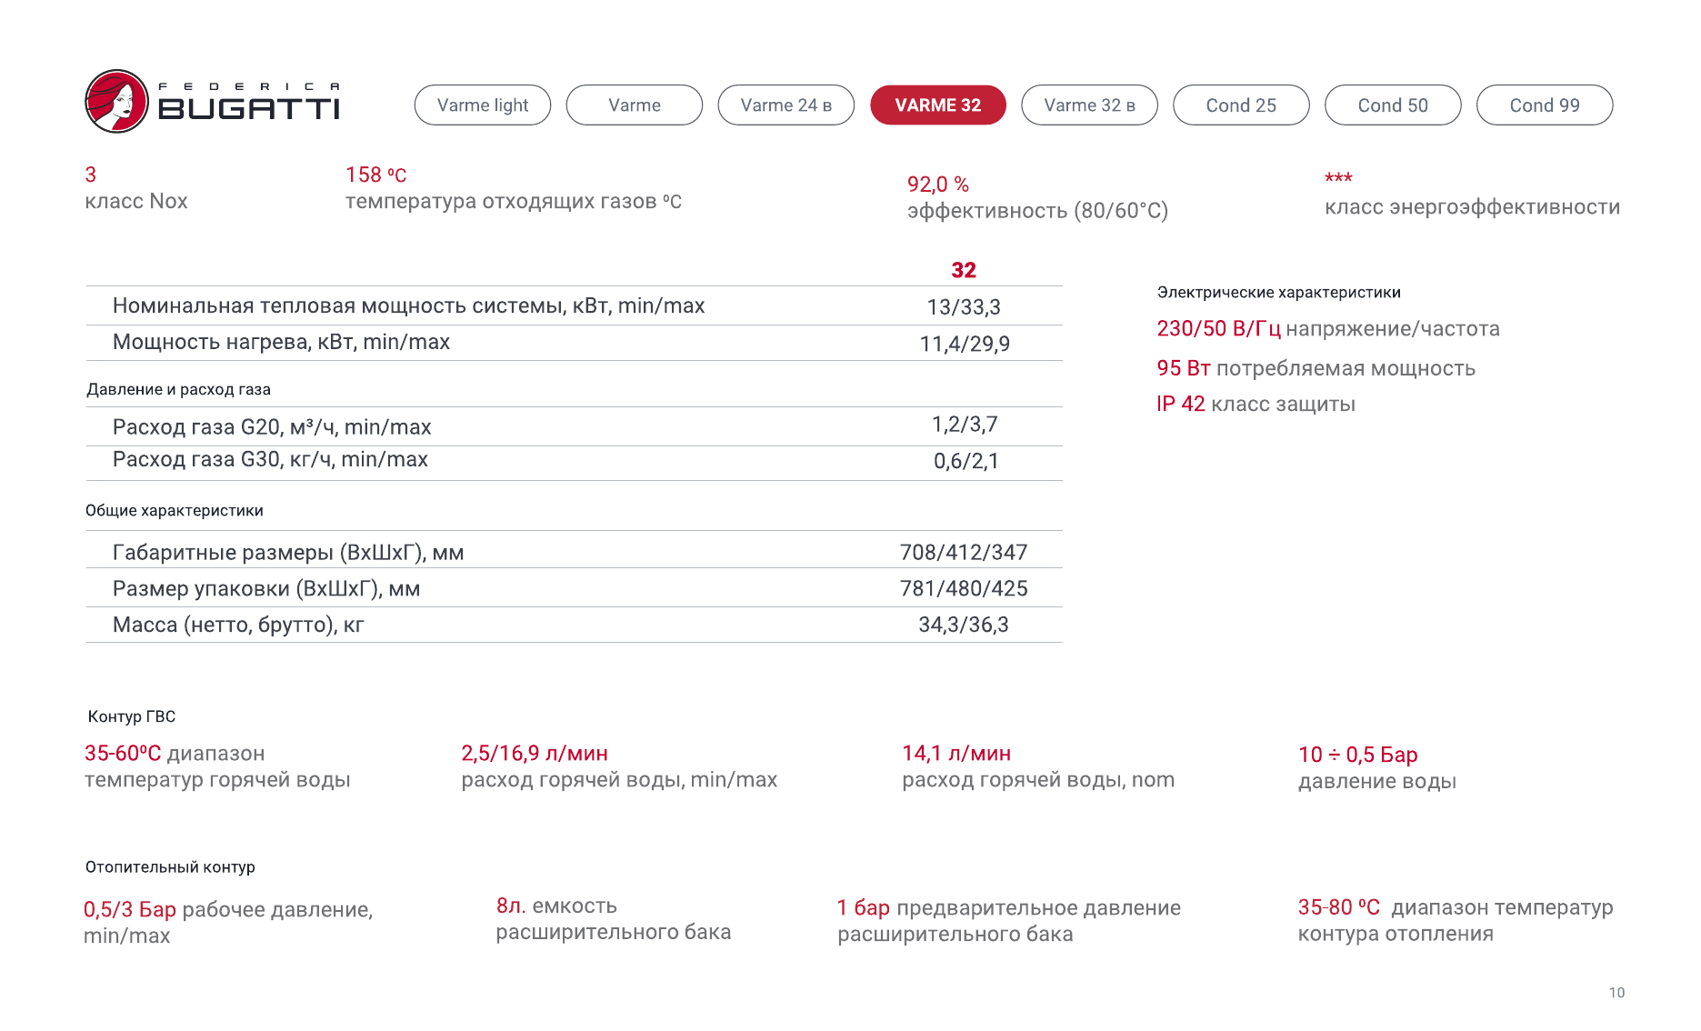The image size is (1701, 1031).
Task: Select the Номинальная тепловая мощность row label
Action: [x=408, y=306]
